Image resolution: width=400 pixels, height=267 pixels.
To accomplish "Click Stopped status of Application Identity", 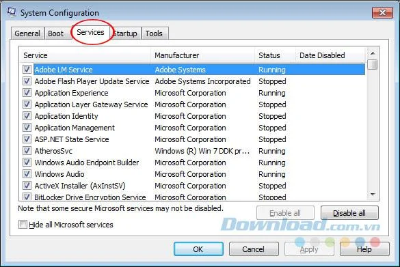I will pos(272,116).
